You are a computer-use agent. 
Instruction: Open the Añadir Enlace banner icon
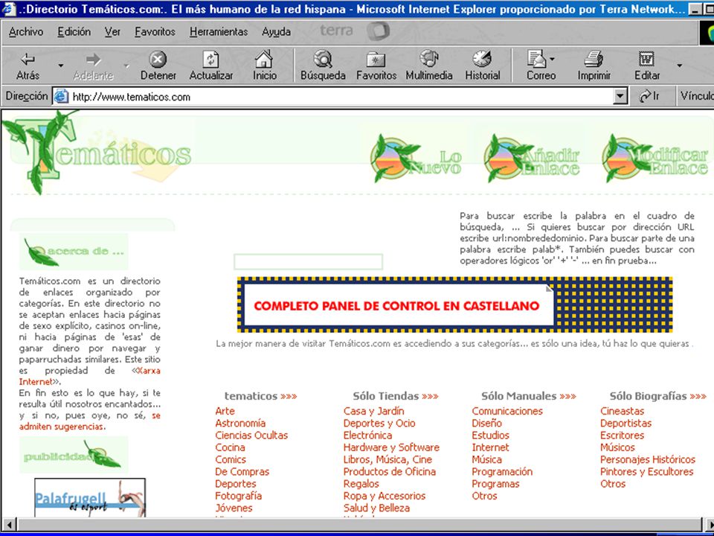tap(531, 159)
